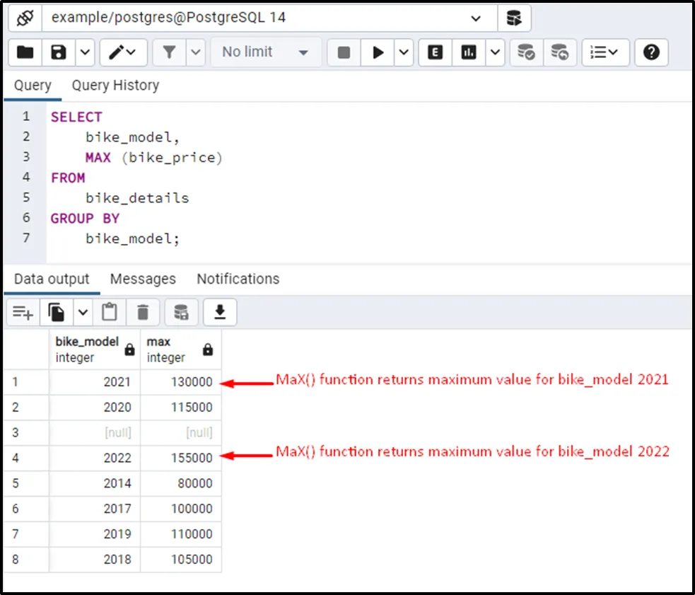
Task: Switch to the Query History tab
Action: (115, 86)
